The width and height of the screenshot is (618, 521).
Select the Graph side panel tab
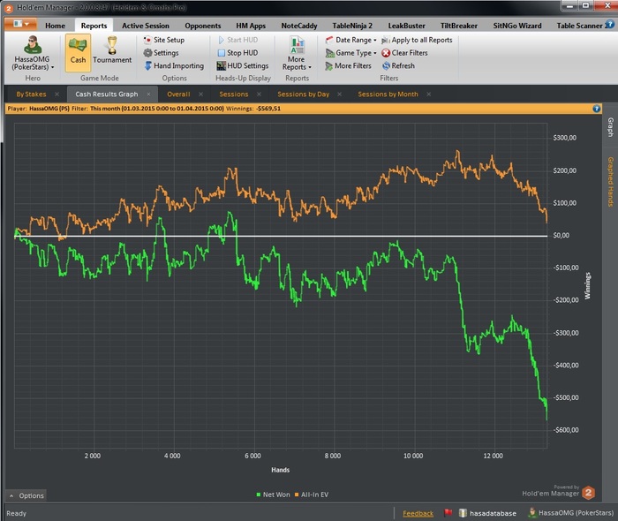pos(610,127)
